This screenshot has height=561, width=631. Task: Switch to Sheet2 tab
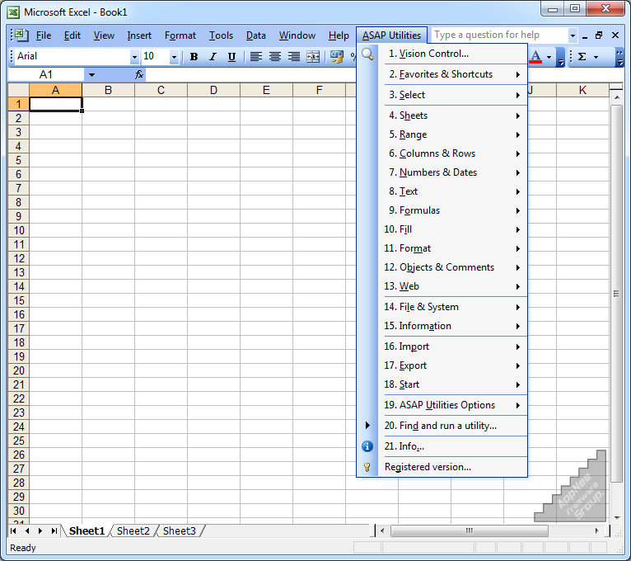(x=133, y=531)
